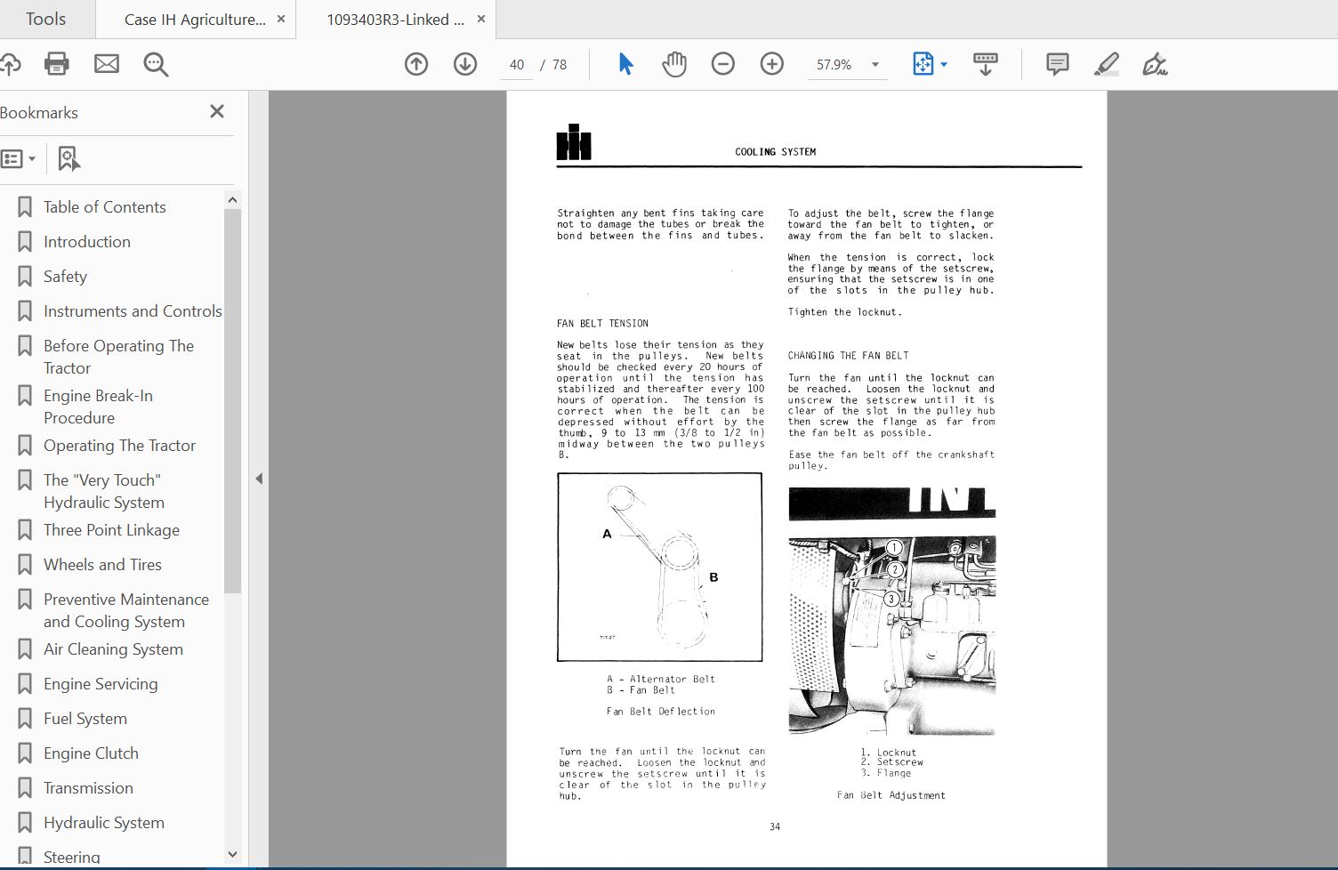This screenshot has width=1338, height=870.
Task: Click the fit page view icon
Action: pos(923,64)
